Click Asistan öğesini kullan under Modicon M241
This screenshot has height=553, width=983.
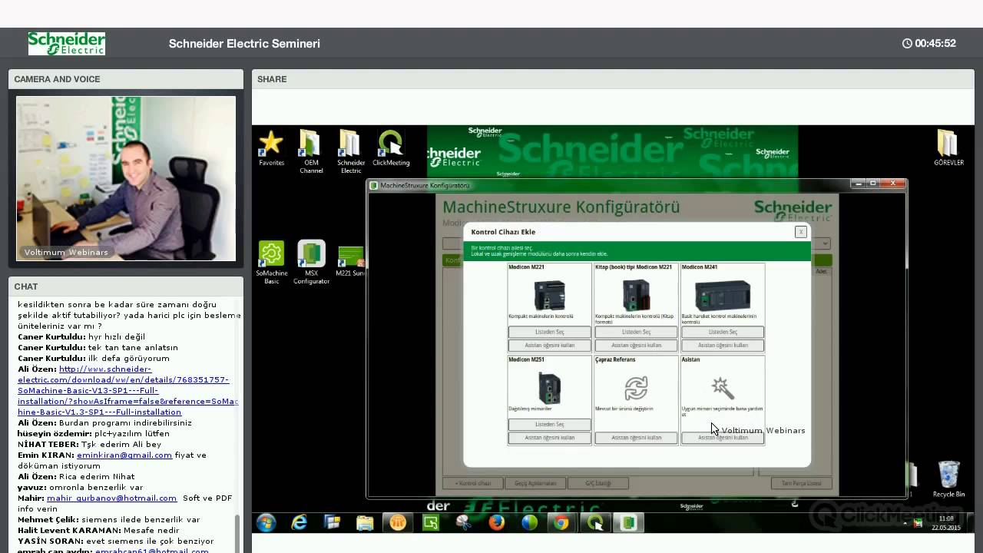coord(723,345)
